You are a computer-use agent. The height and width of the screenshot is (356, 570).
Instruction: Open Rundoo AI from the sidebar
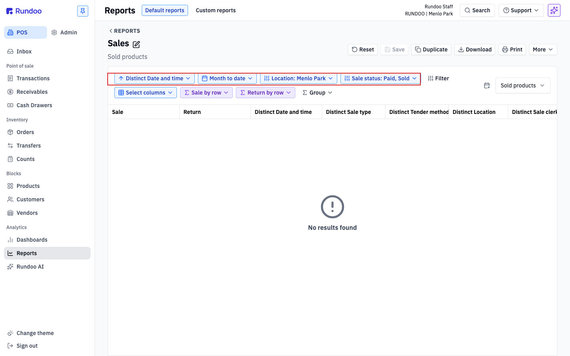[47, 267]
